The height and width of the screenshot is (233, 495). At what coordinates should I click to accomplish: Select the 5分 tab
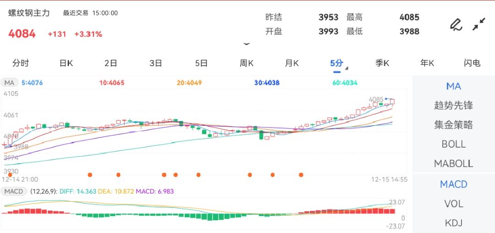(336, 63)
